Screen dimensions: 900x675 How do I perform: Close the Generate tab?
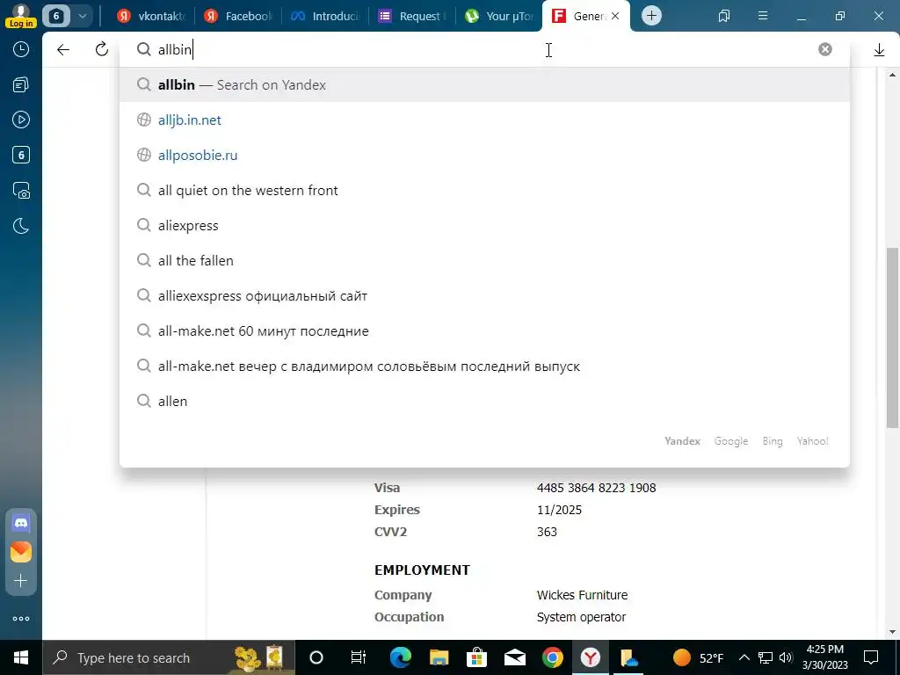click(615, 16)
